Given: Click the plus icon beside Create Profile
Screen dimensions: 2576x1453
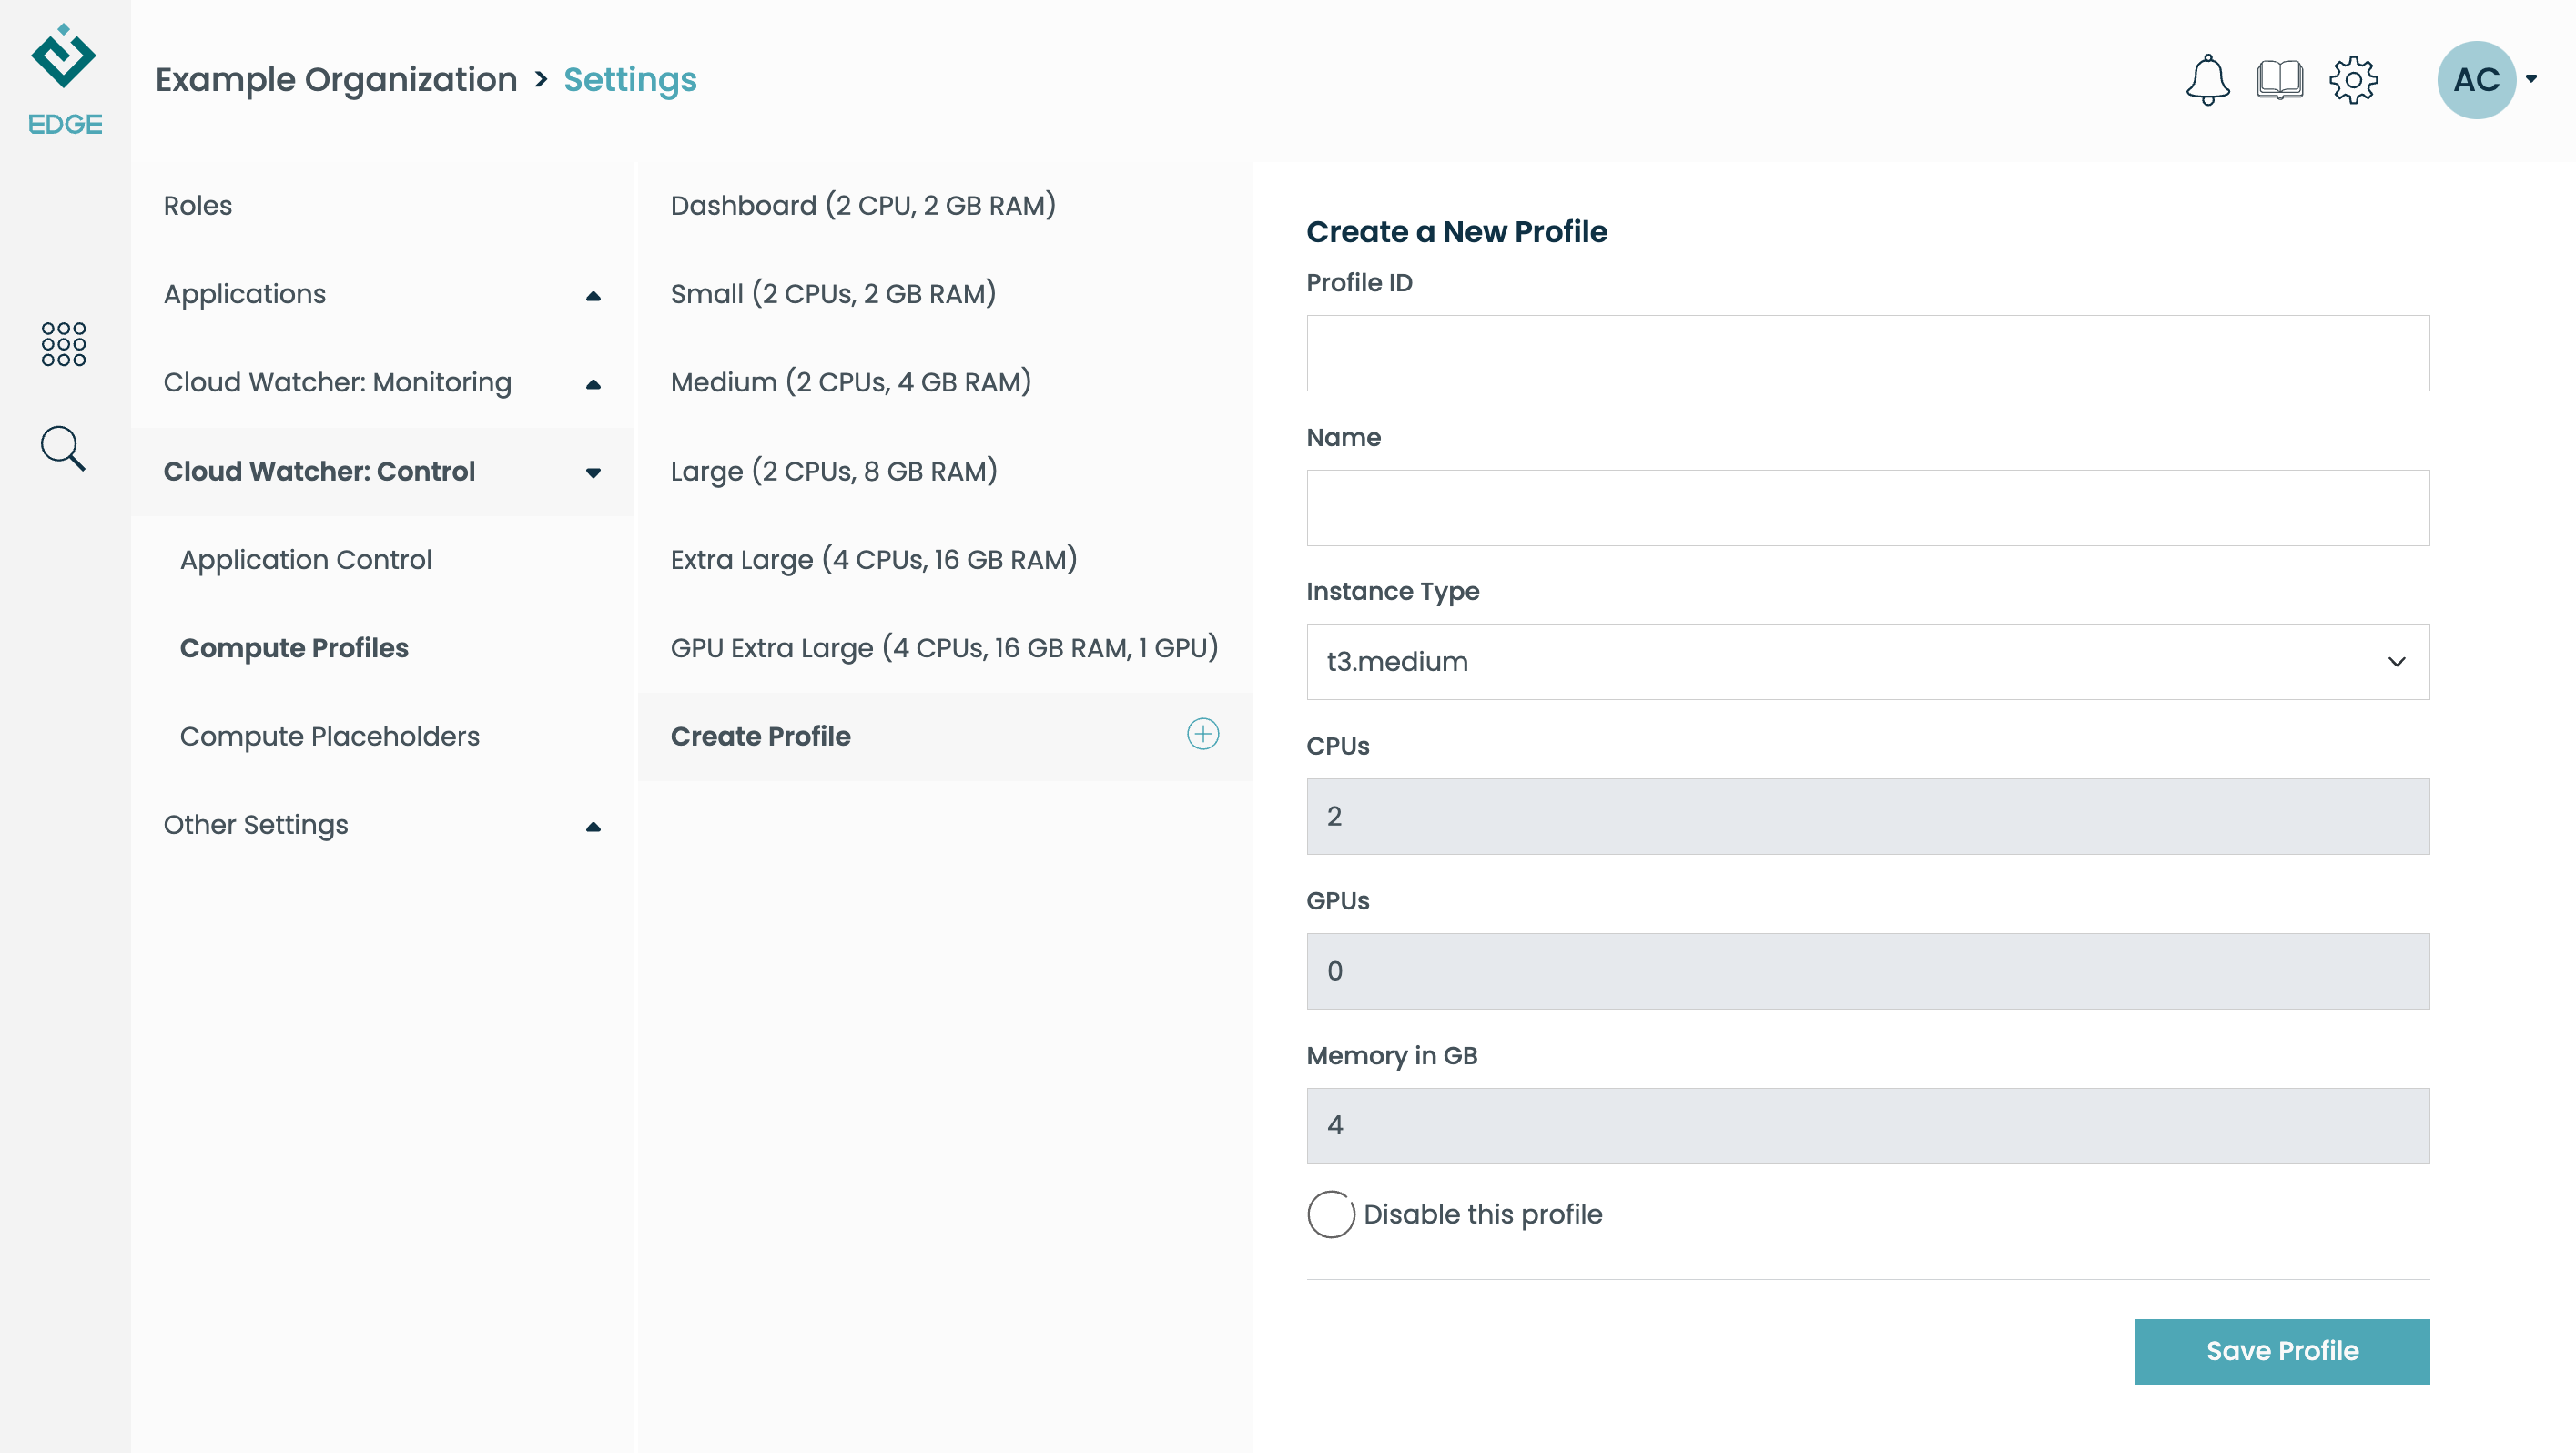Looking at the screenshot, I should (1202, 734).
